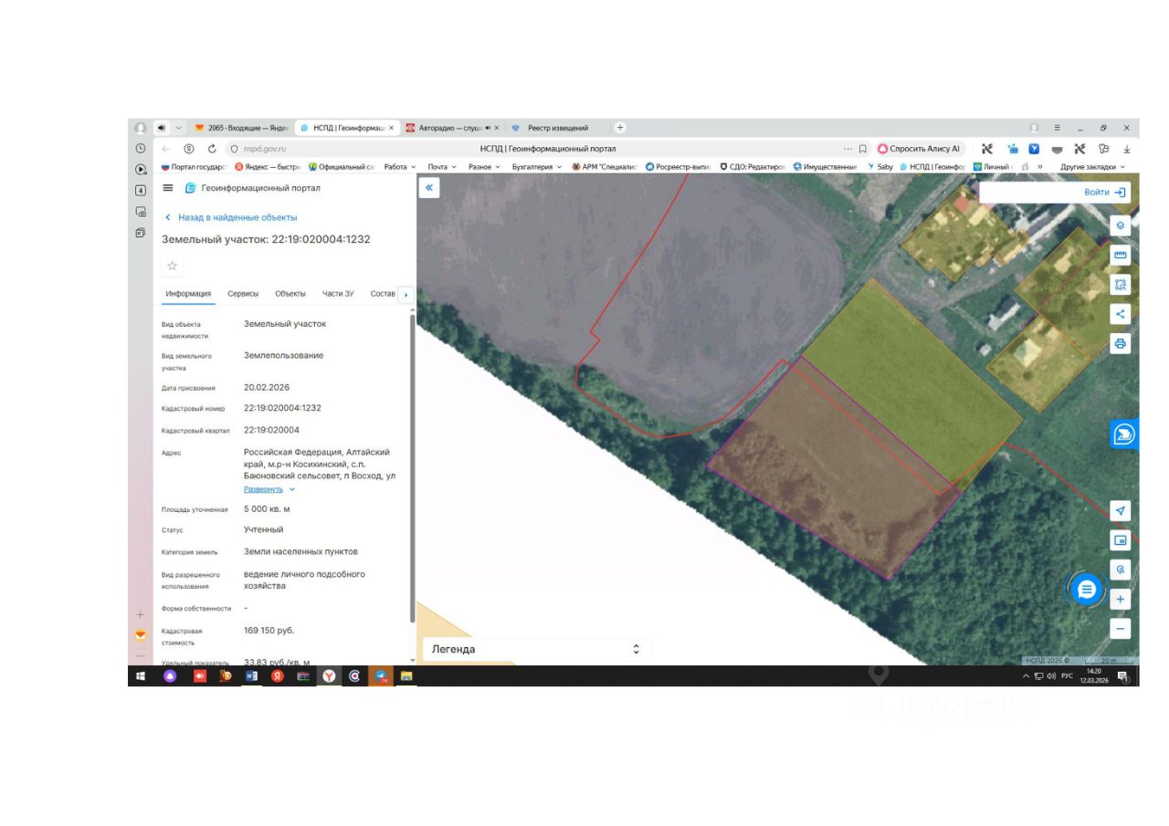Image resolution: width=1169 pixels, height=826 pixels.
Task: Click the land category Земли населенных пунктов
Action: tap(300, 552)
